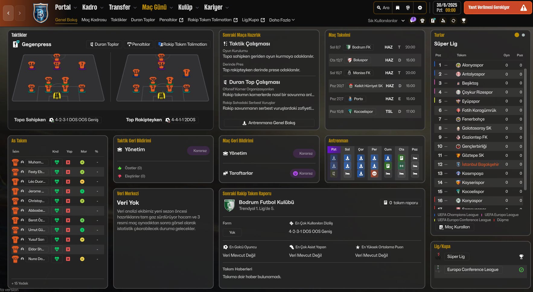This screenshot has height=292, width=533.
Task: Click the globe icon in top bar
Action: (408, 8)
